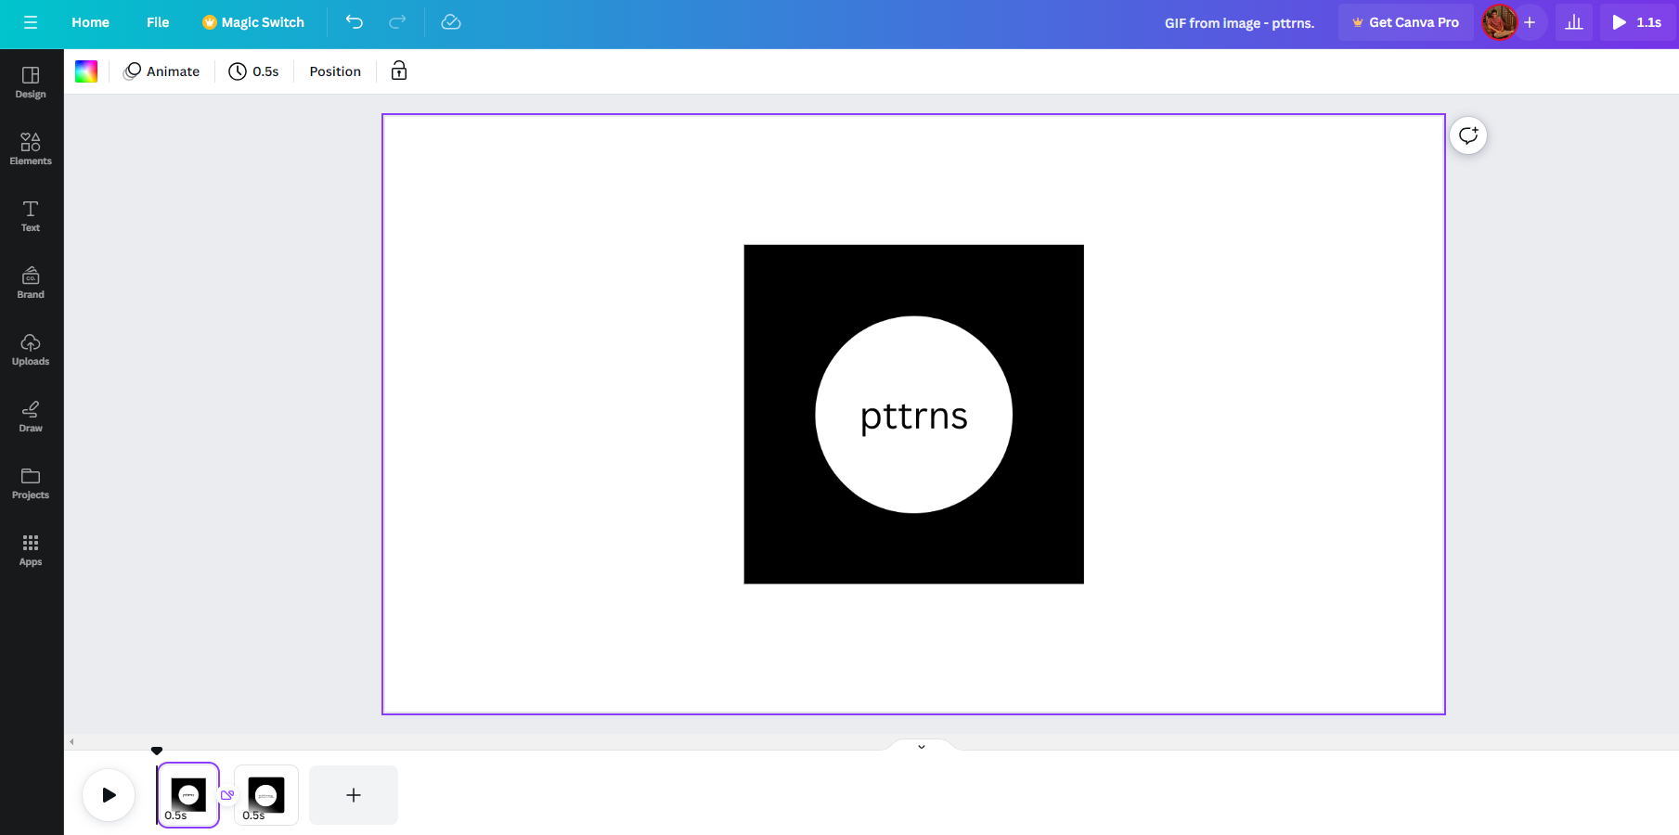Screen dimensions: 1679x835
Task: Open the Apps panel
Action: (x=31, y=550)
